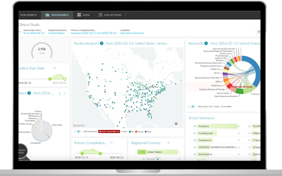Viewport: 282px width, 176px height.
Task: Select the Female gender legend dot
Action: click(136, 131)
